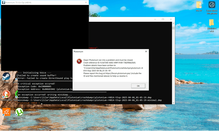
Task: Maximize the console window
Action: pos(163,19)
